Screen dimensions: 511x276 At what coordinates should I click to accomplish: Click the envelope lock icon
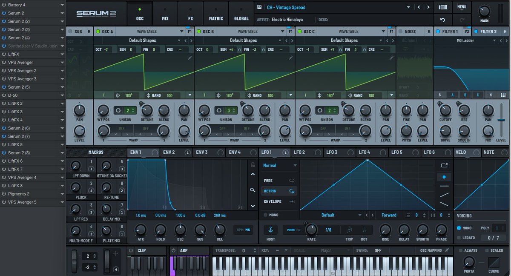pos(253,165)
